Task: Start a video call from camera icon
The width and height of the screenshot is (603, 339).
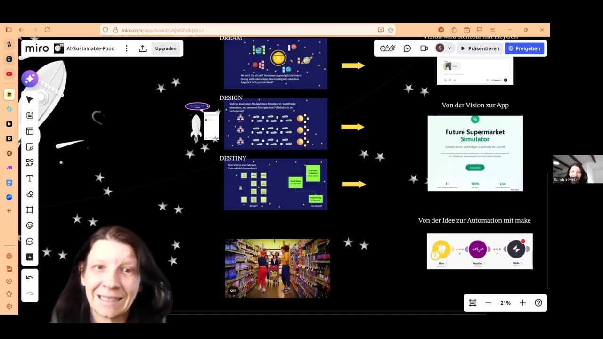Action: (424, 48)
